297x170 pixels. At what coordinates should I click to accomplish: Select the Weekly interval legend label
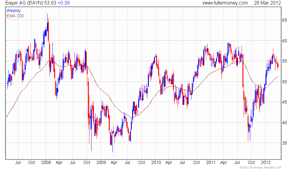(14, 11)
